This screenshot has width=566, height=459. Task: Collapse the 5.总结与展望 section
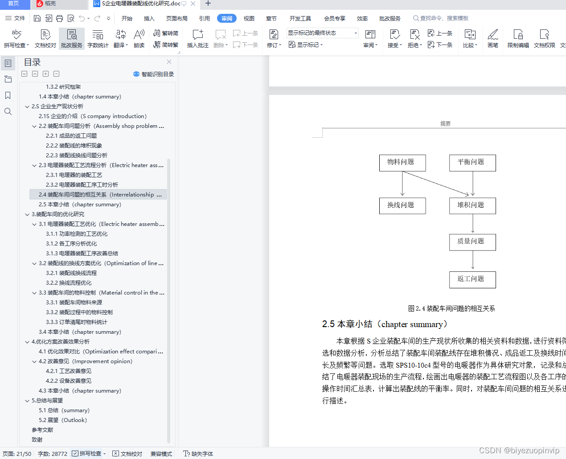[27, 401]
